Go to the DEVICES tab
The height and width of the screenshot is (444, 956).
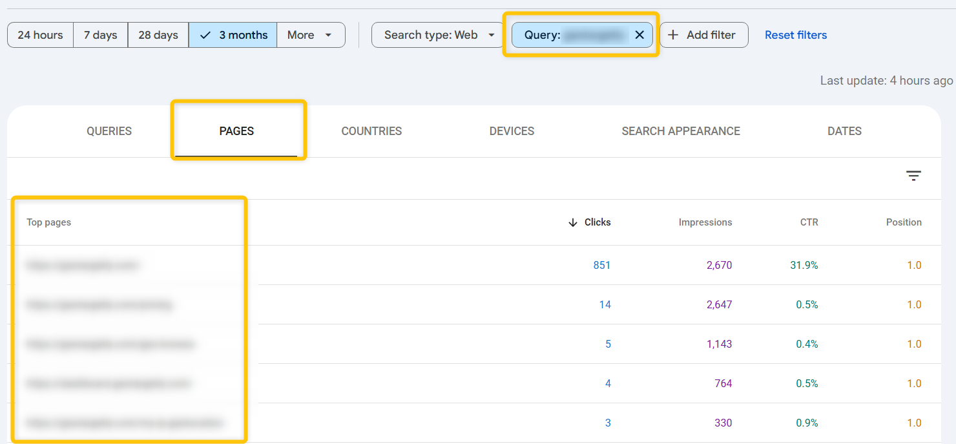pos(512,131)
